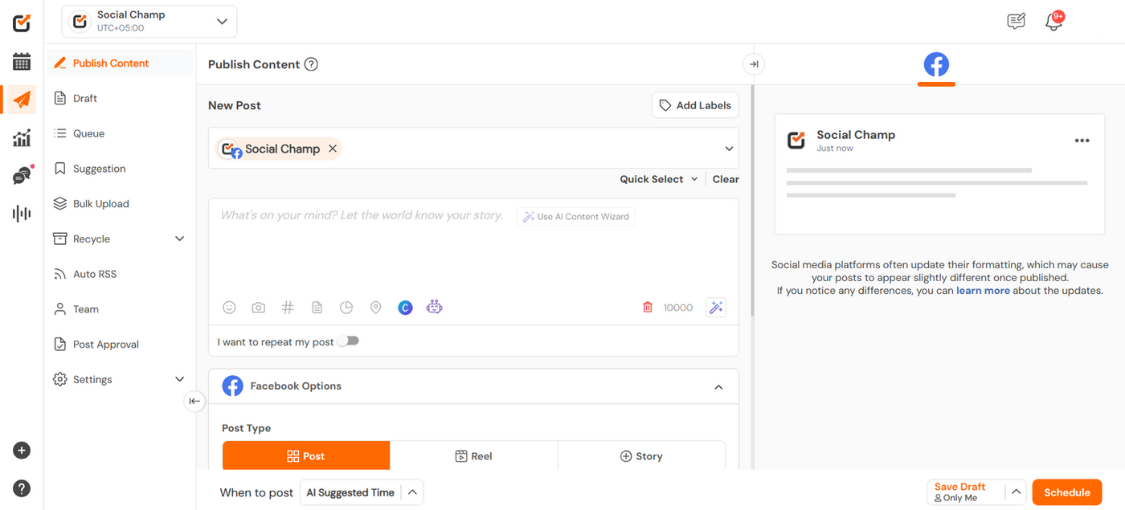
Task: Expand the Settings menu
Action: [x=179, y=379]
